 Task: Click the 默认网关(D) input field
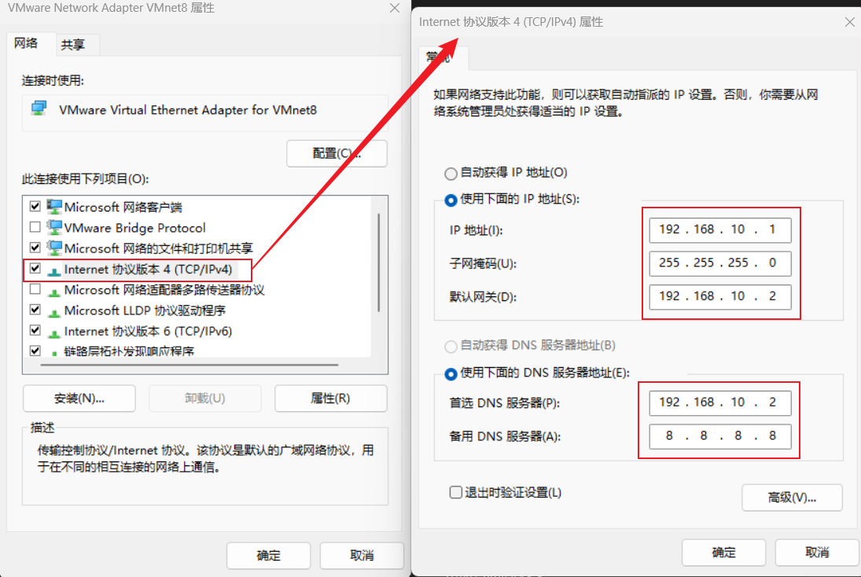pyautogui.click(x=720, y=296)
